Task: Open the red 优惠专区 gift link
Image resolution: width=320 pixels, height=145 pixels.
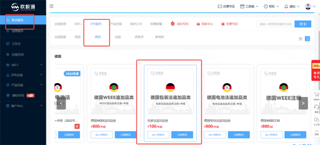Action: pos(230,24)
